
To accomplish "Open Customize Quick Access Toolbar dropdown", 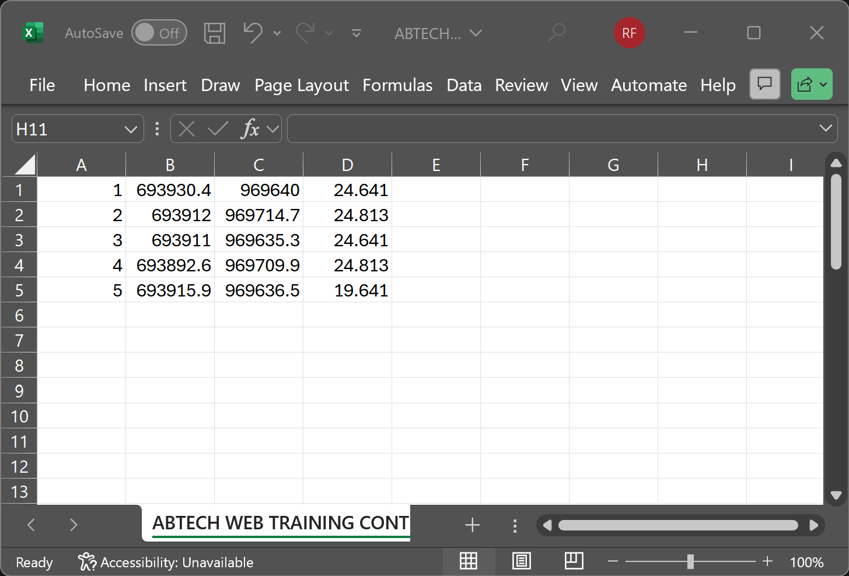I will [357, 33].
